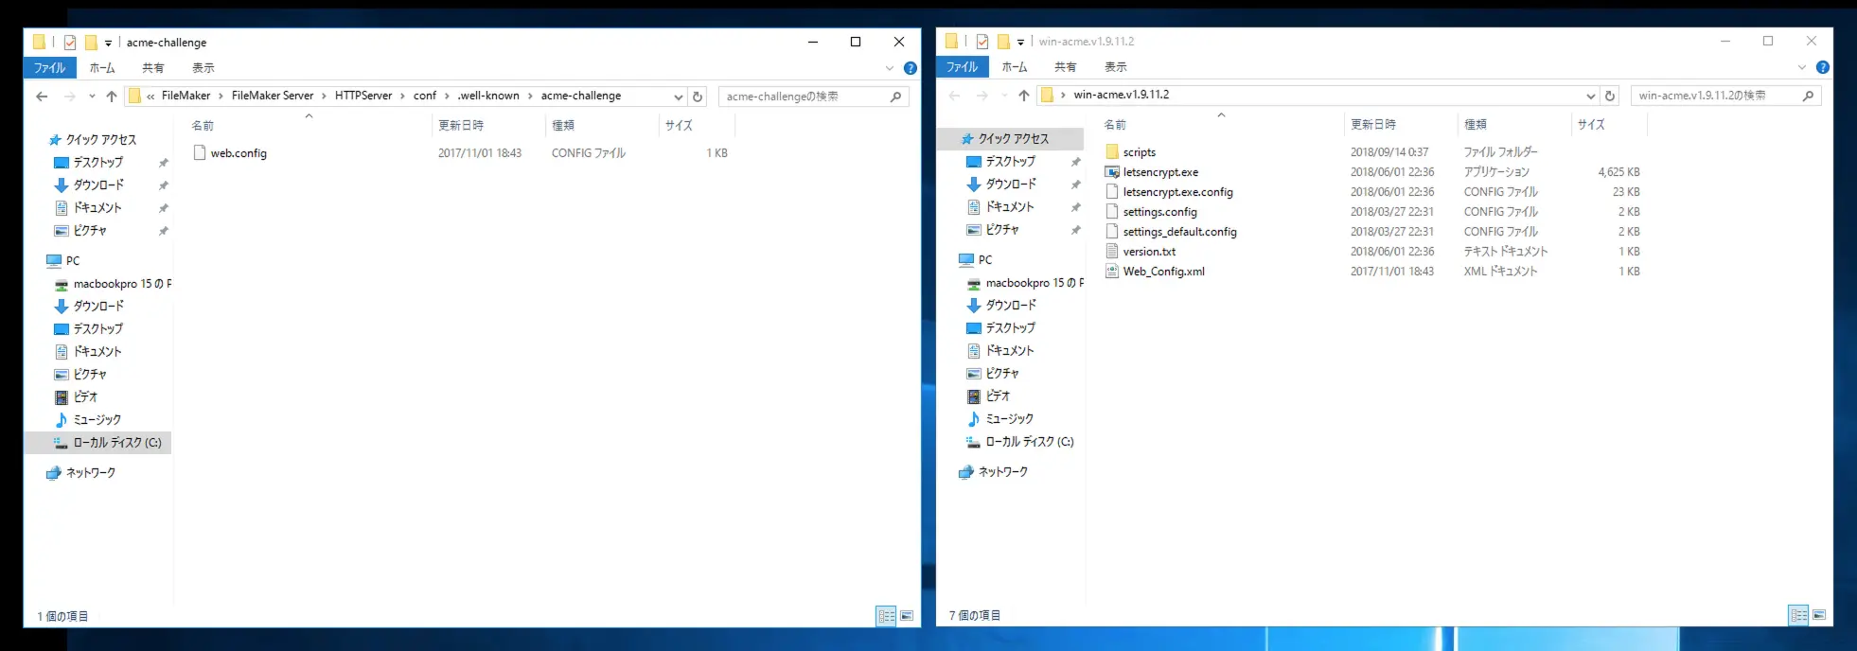
Task: Open quick access toolbar dropdown in acme-challenge window
Action: point(108,43)
